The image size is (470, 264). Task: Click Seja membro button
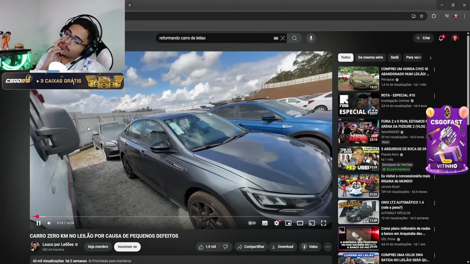98,247
